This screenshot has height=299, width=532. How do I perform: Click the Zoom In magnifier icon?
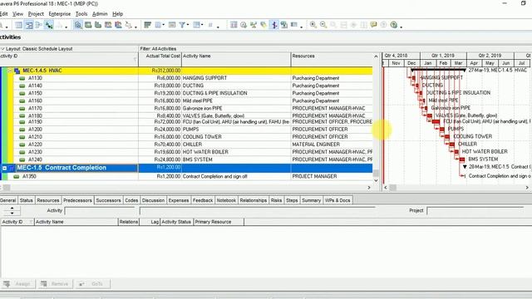313,25
